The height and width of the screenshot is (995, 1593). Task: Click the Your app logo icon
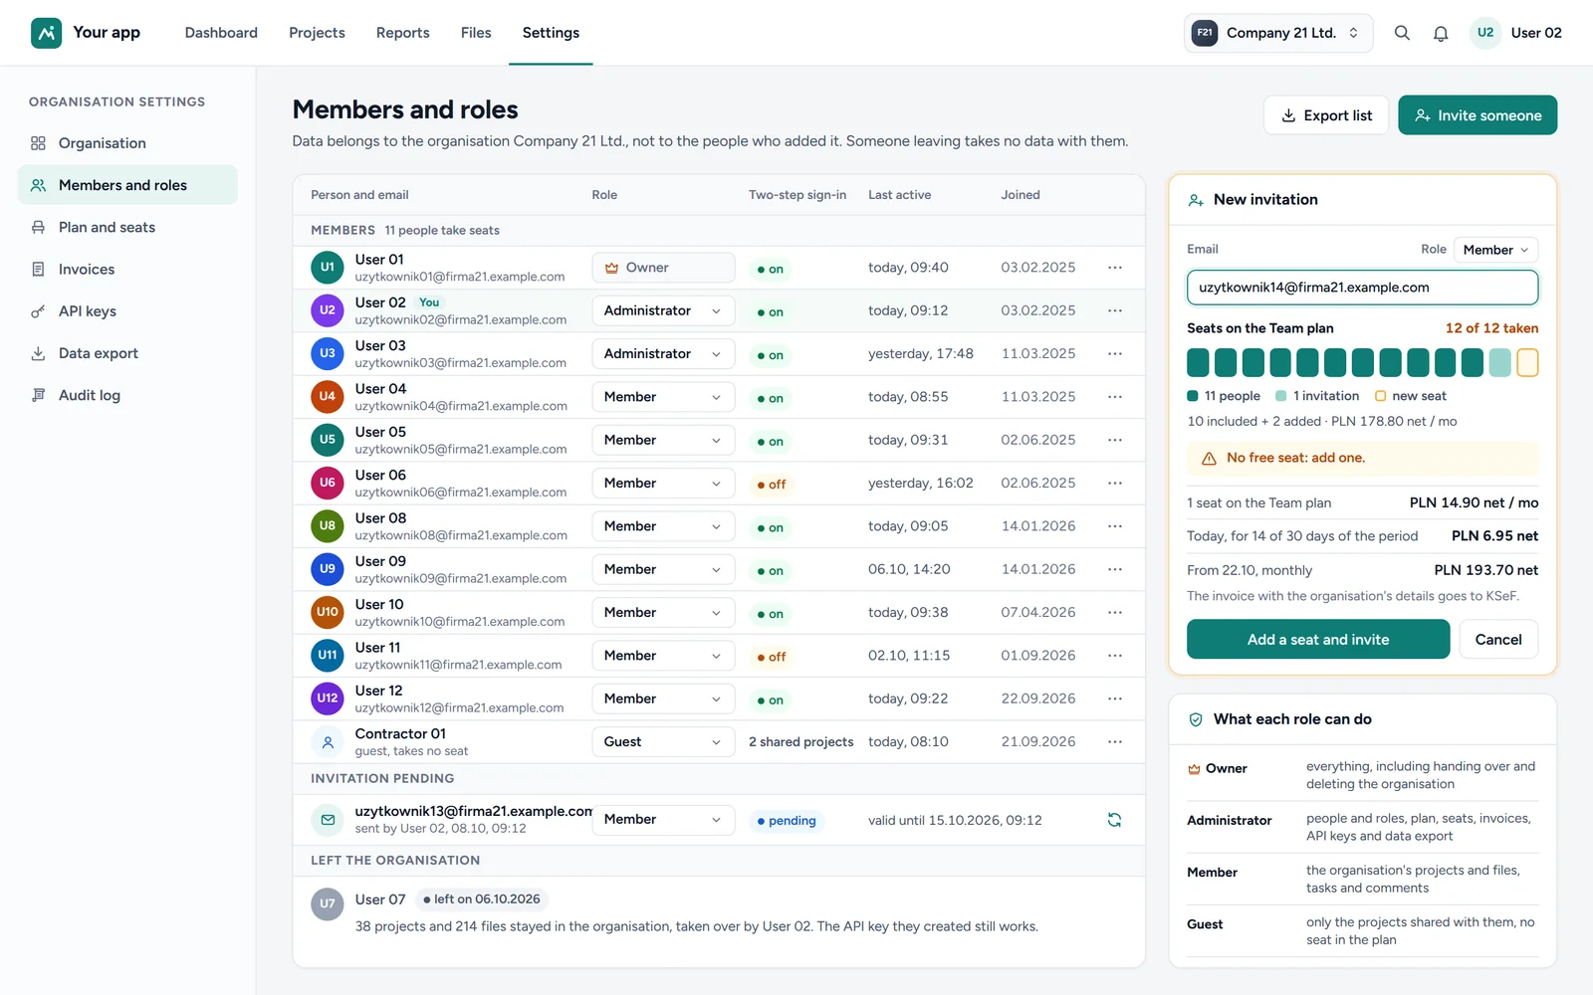(46, 33)
